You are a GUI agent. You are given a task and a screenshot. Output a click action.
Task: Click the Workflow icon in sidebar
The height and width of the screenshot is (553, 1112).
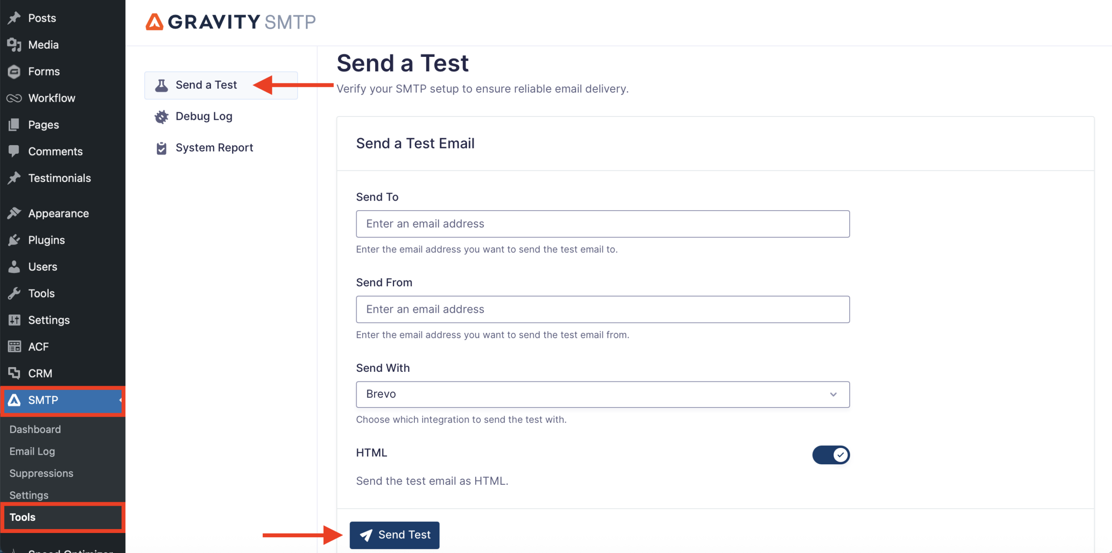point(14,98)
